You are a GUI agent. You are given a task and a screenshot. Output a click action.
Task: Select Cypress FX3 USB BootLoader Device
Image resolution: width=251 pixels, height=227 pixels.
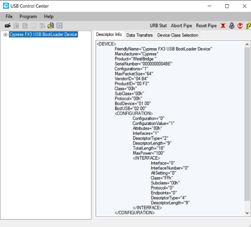pos(43,35)
